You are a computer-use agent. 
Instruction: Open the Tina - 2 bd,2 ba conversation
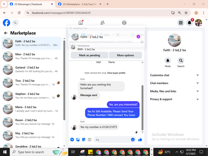click(x=31, y=82)
